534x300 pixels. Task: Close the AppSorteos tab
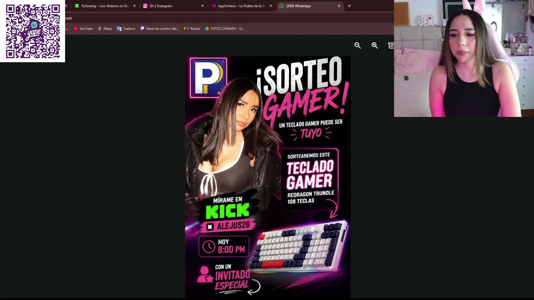click(271, 6)
